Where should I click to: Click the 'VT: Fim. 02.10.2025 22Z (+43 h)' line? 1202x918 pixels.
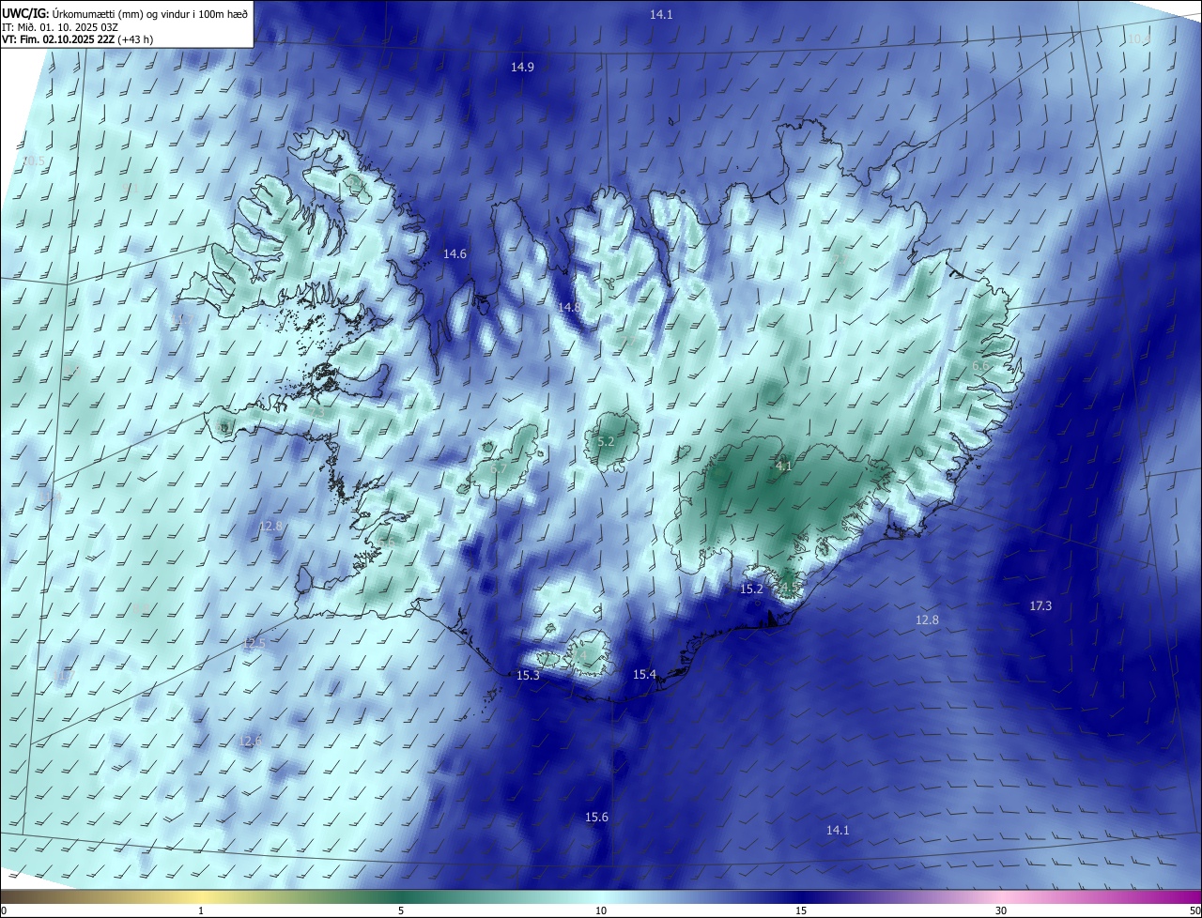(78, 40)
